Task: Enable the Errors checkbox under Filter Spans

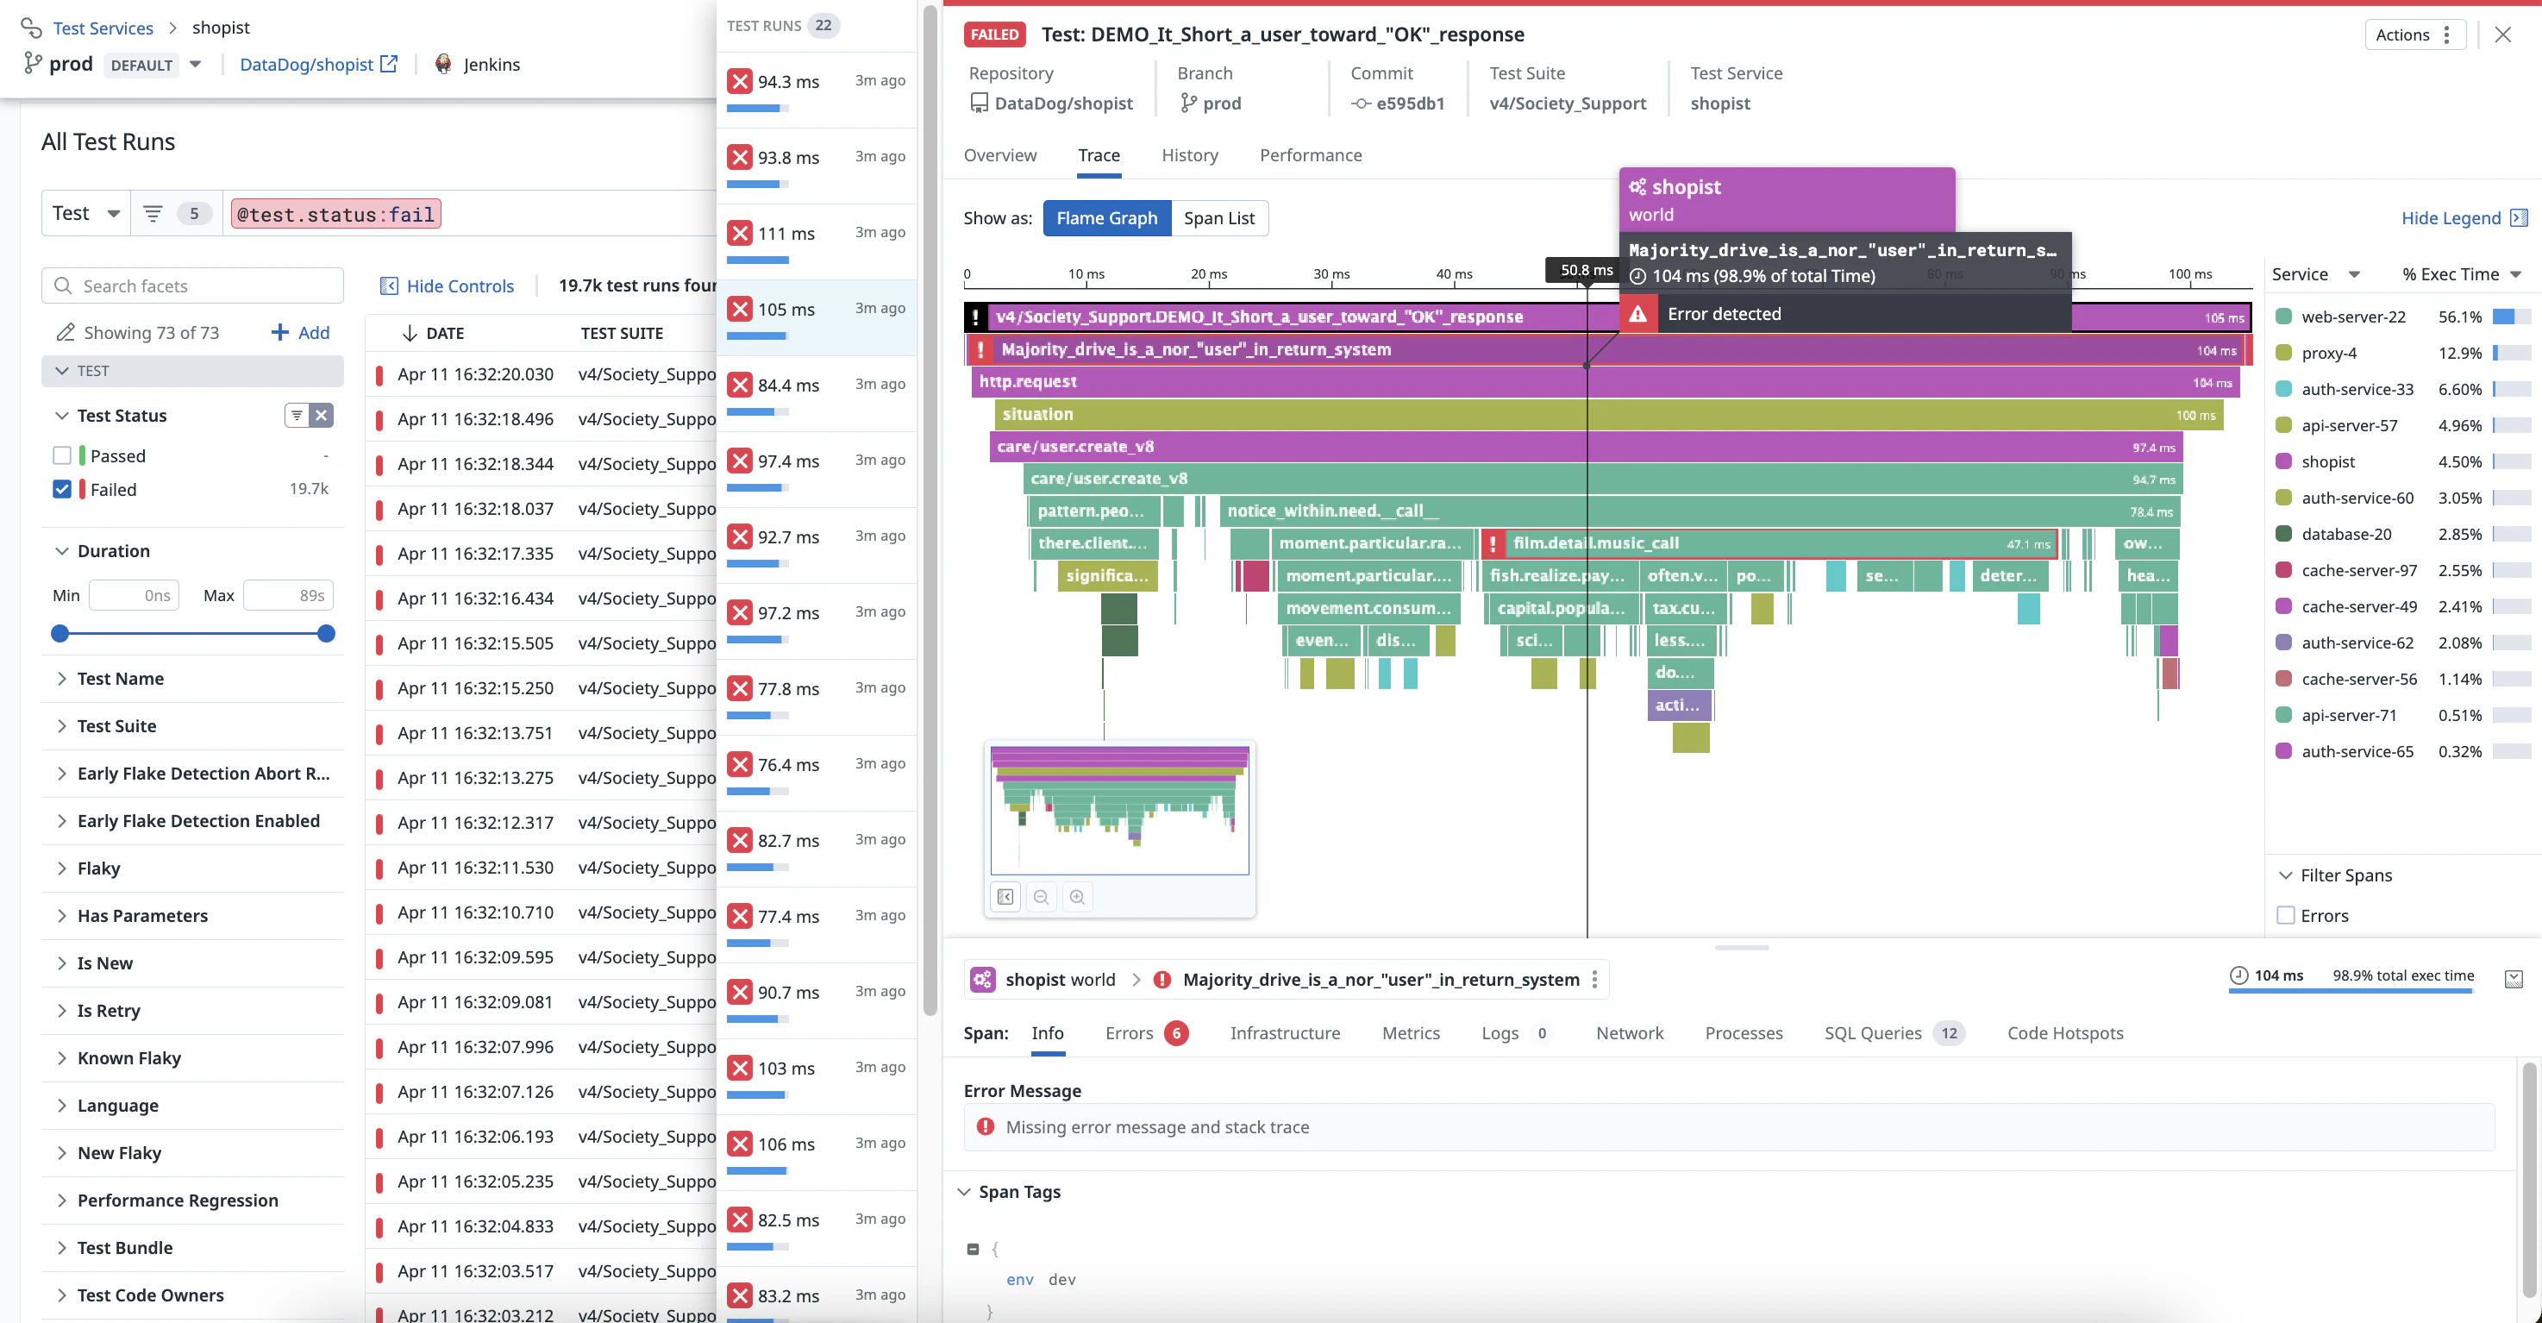Action: 2287,915
